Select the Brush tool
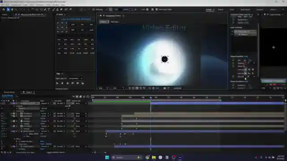 click(54, 9)
